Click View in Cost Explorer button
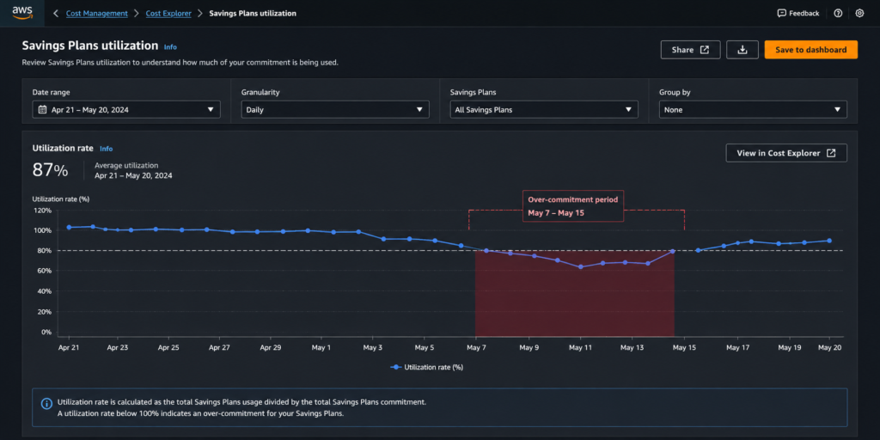 [786, 153]
